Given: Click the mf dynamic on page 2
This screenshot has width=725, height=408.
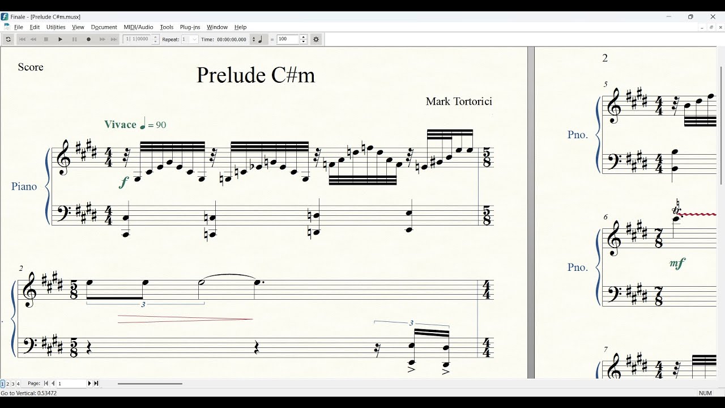Looking at the screenshot, I should (677, 263).
